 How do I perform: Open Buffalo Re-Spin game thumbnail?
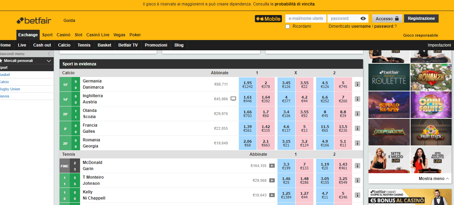click(x=389, y=104)
